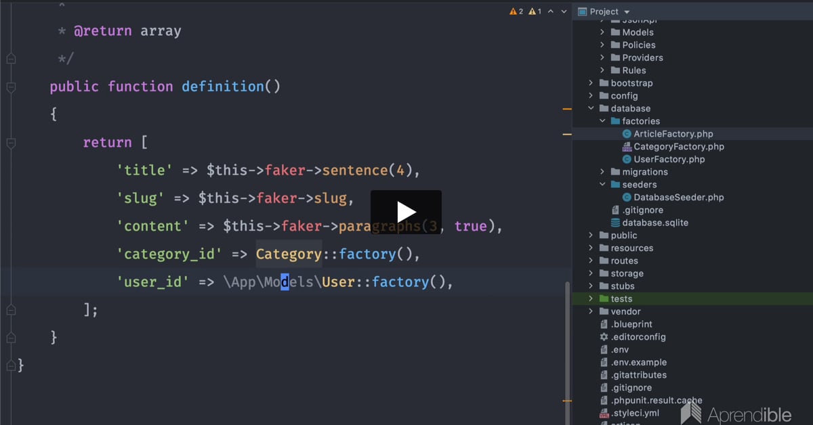Click the User class name in code
The image size is (813, 425).
pos(338,282)
